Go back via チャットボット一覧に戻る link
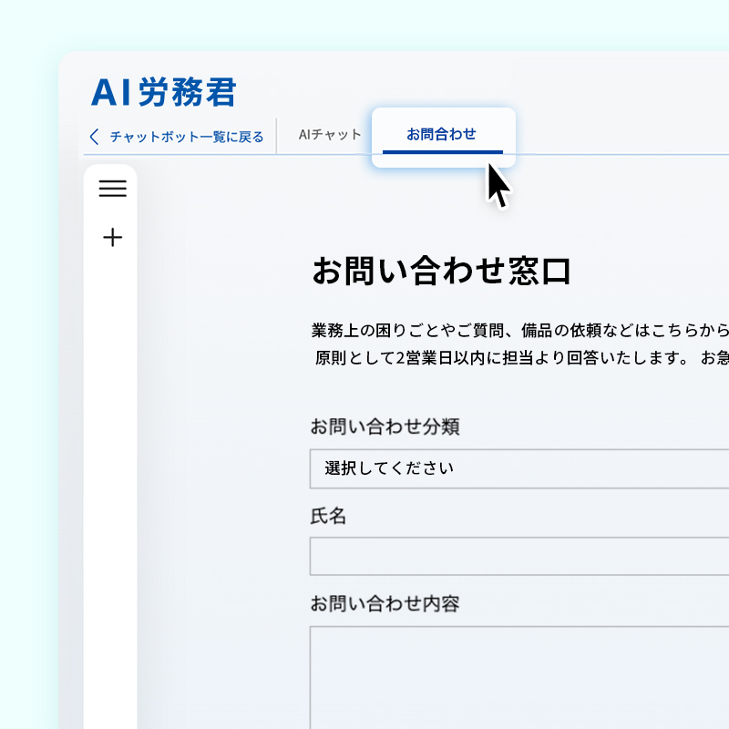Viewport: 729px width, 729px height. tap(186, 138)
